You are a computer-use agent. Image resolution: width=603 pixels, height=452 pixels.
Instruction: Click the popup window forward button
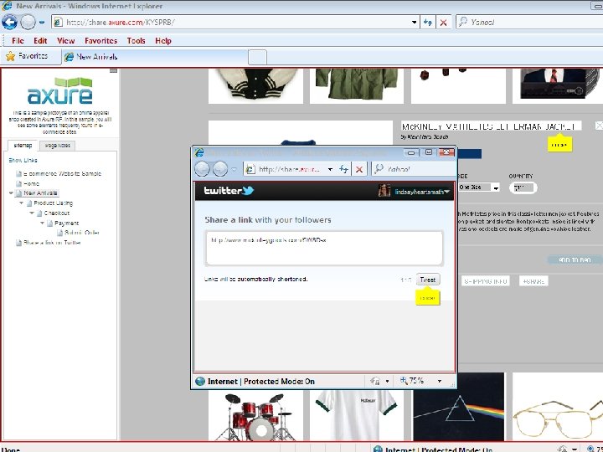pos(220,169)
